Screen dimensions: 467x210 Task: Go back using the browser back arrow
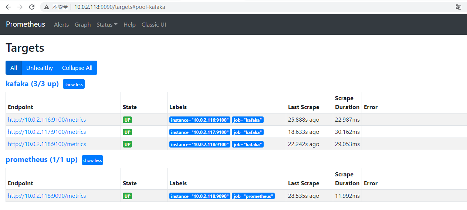tap(8, 7)
